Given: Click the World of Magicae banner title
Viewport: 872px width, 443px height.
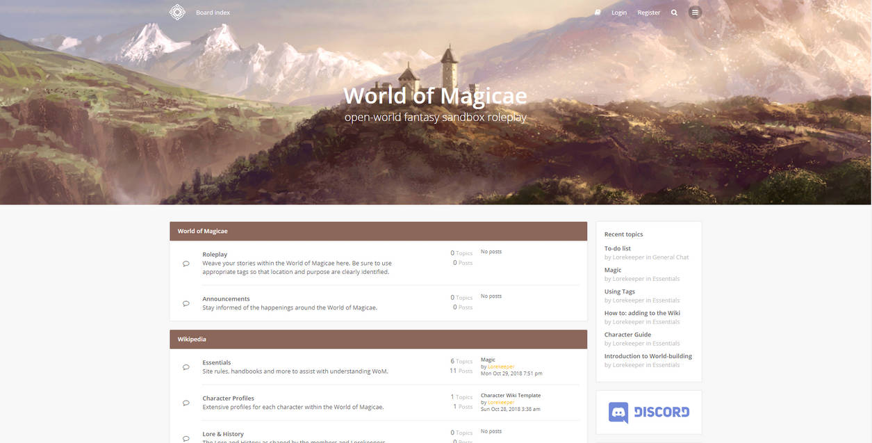Looking at the screenshot, I should 436,95.
